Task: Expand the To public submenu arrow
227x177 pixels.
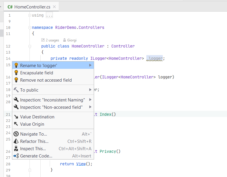Action: [90, 90]
